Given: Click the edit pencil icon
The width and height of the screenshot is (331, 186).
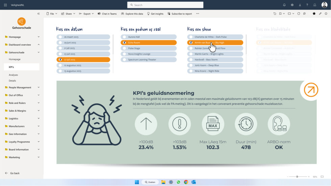Looking at the screenshot, I should coord(320,14).
